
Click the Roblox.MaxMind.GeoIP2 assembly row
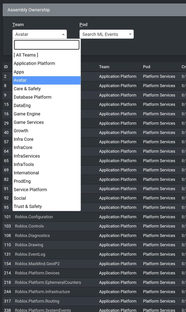tap(94, 264)
